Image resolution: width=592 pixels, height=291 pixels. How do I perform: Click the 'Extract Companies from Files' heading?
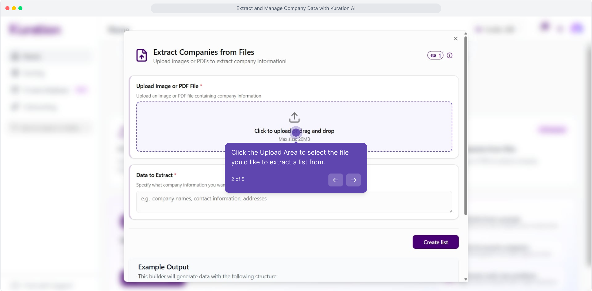pos(204,52)
